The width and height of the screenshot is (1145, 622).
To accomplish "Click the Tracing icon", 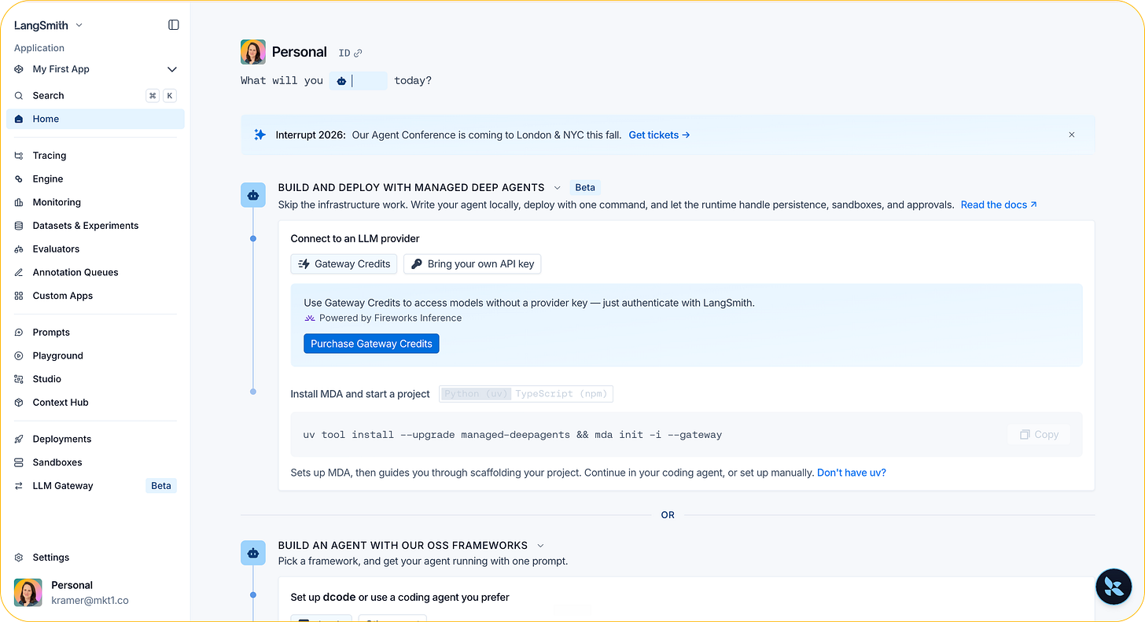I will [19, 156].
